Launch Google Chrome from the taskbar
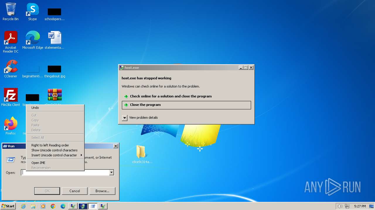This screenshot has height=210, width=375. [x=53, y=206]
